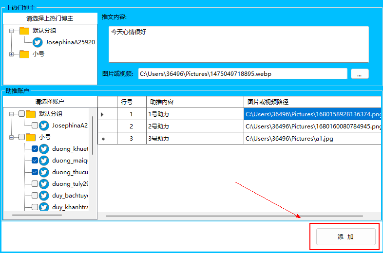Click the 小号 folder icon in top tree

(24, 54)
